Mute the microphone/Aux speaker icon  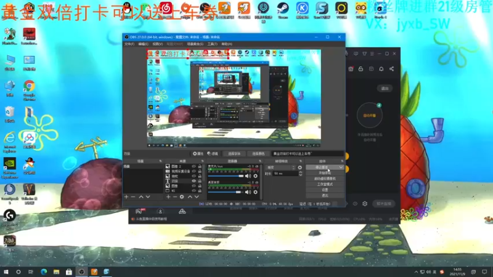[x=248, y=176]
